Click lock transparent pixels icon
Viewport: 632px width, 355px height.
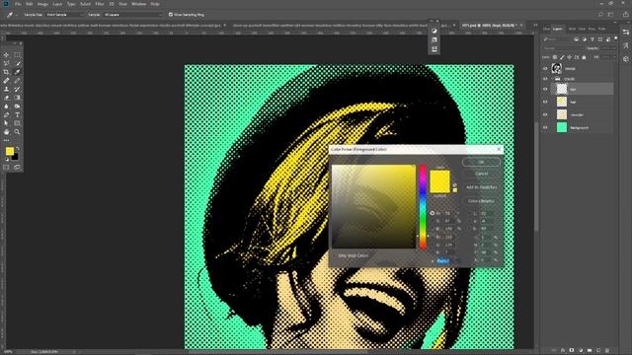click(555, 57)
